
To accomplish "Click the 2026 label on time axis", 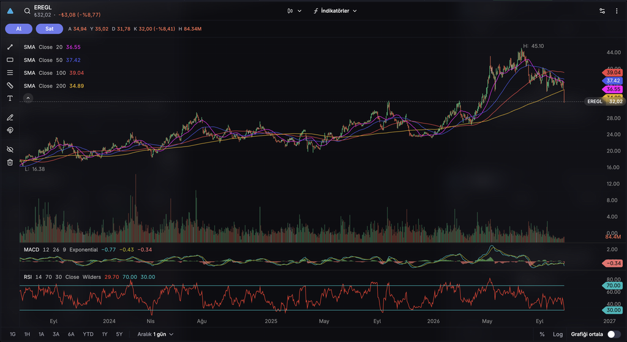I will [433, 321].
